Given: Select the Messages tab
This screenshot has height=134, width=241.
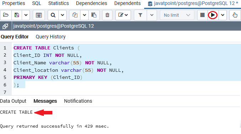Looking at the screenshot, I should pos(45,101).
